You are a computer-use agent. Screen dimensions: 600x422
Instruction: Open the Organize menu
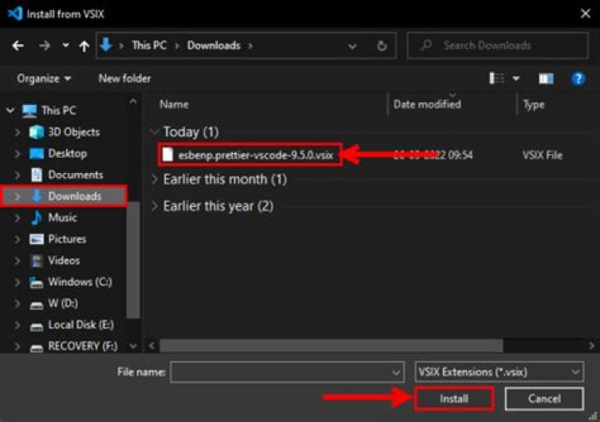[43, 78]
